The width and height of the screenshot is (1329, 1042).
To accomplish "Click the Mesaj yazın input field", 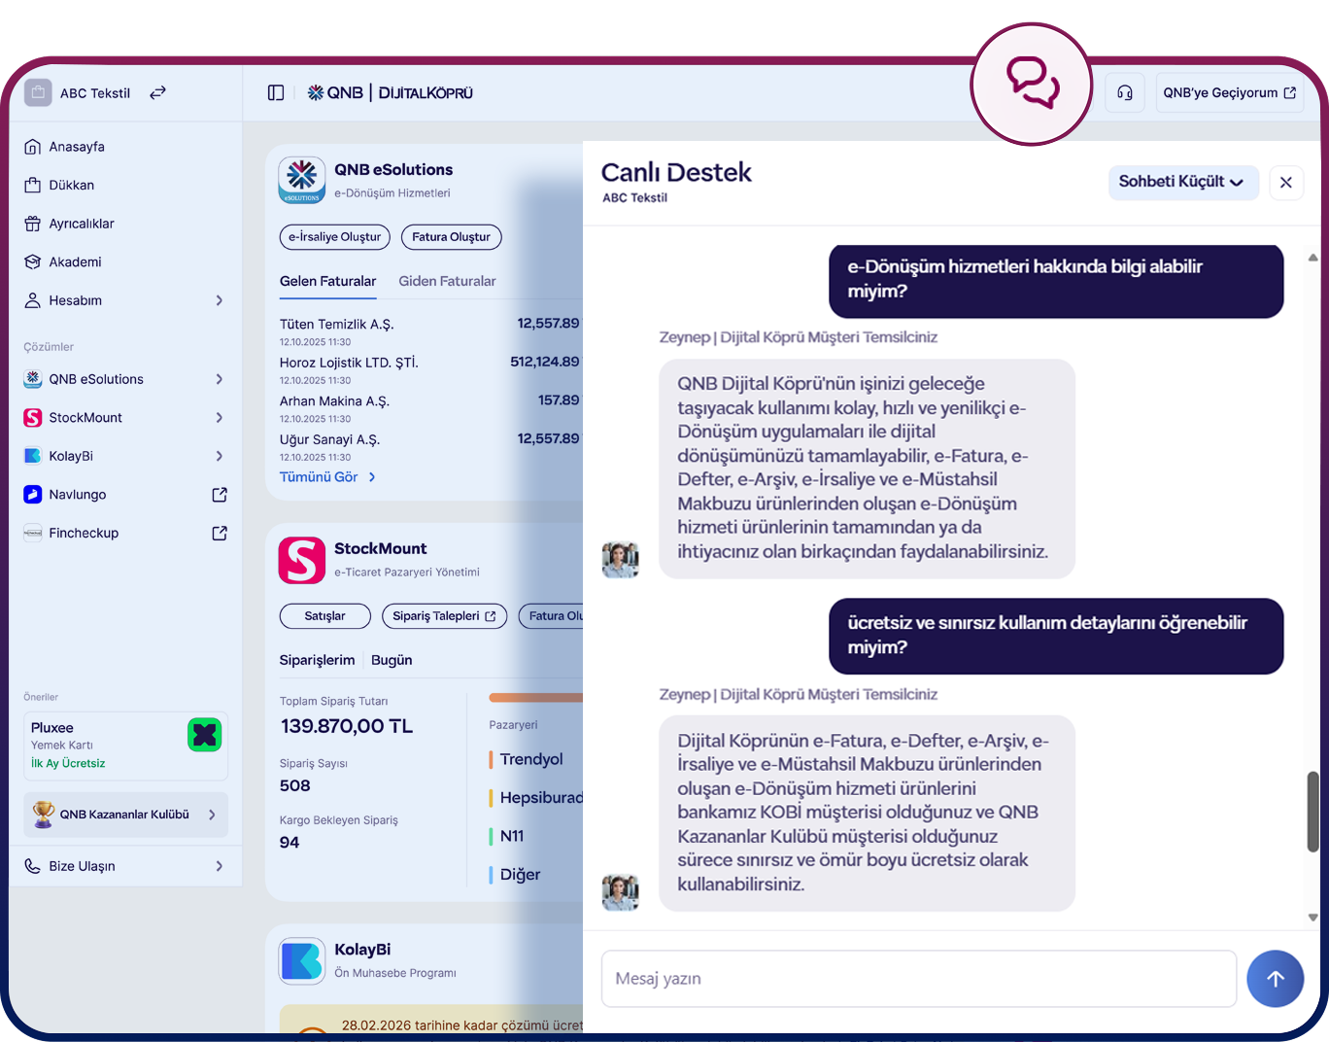I will click(x=919, y=979).
